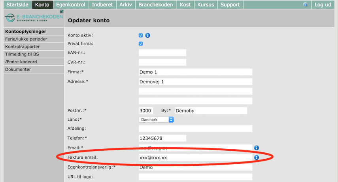338x182 pixels.
Task: Open the Branchekoden menu
Action: pos(156,5)
